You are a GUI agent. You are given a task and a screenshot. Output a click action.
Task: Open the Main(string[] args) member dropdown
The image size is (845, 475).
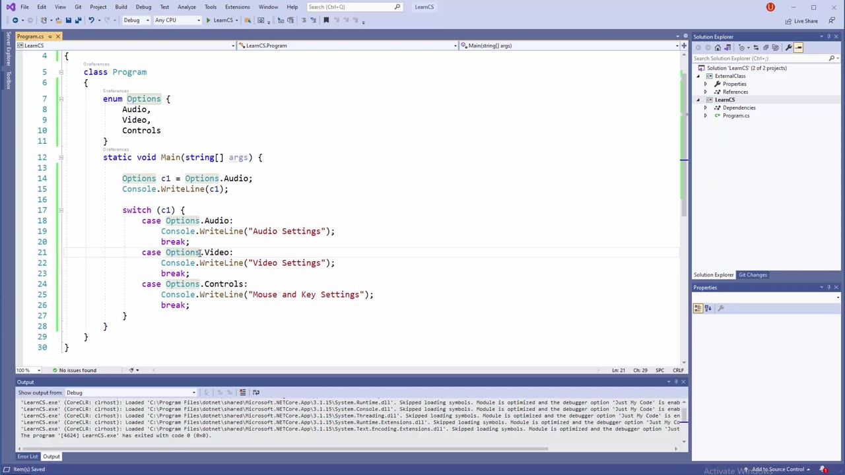click(x=570, y=46)
